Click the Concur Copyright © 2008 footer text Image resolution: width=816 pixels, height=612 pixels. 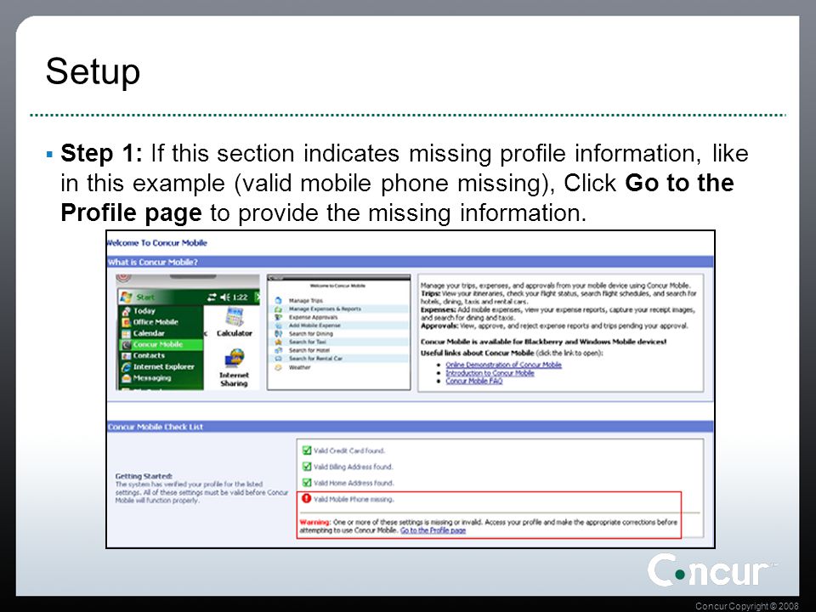pyautogui.click(x=747, y=606)
